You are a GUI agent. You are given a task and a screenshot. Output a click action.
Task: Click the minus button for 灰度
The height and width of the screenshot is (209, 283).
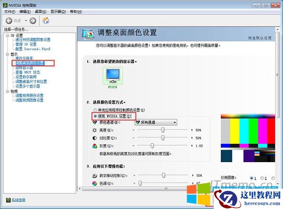(x=133, y=146)
